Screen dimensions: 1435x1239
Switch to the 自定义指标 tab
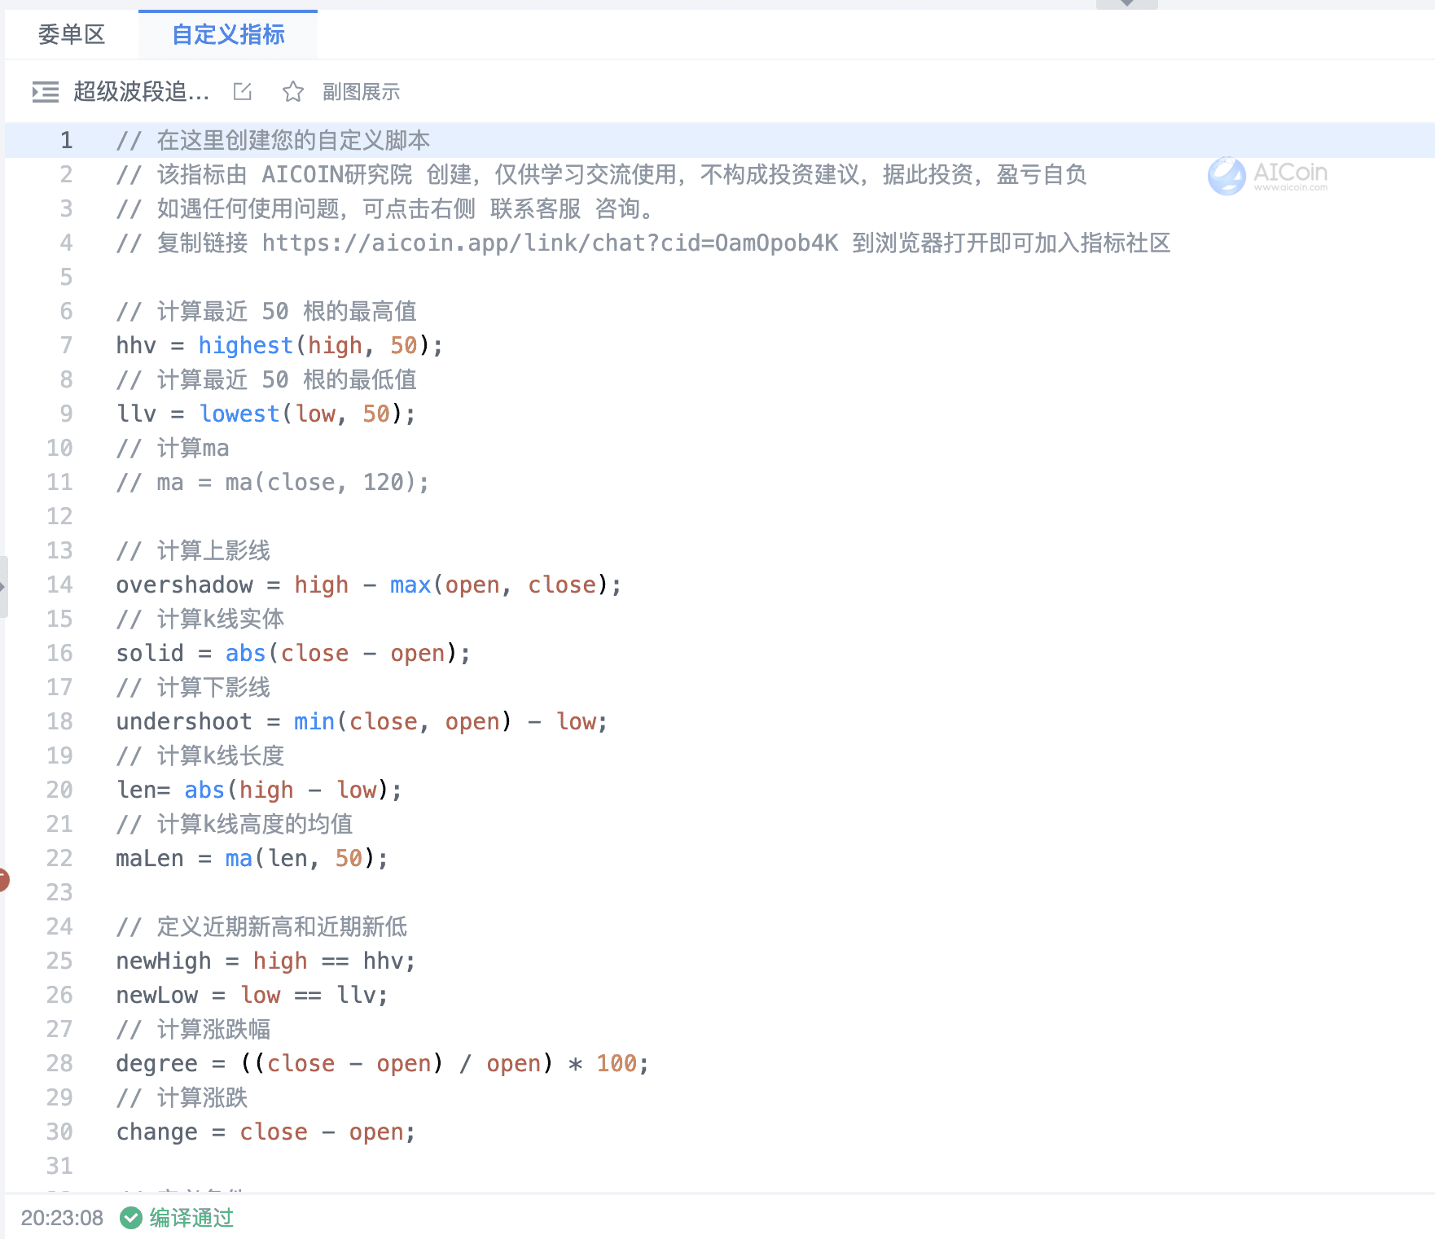[228, 34]
